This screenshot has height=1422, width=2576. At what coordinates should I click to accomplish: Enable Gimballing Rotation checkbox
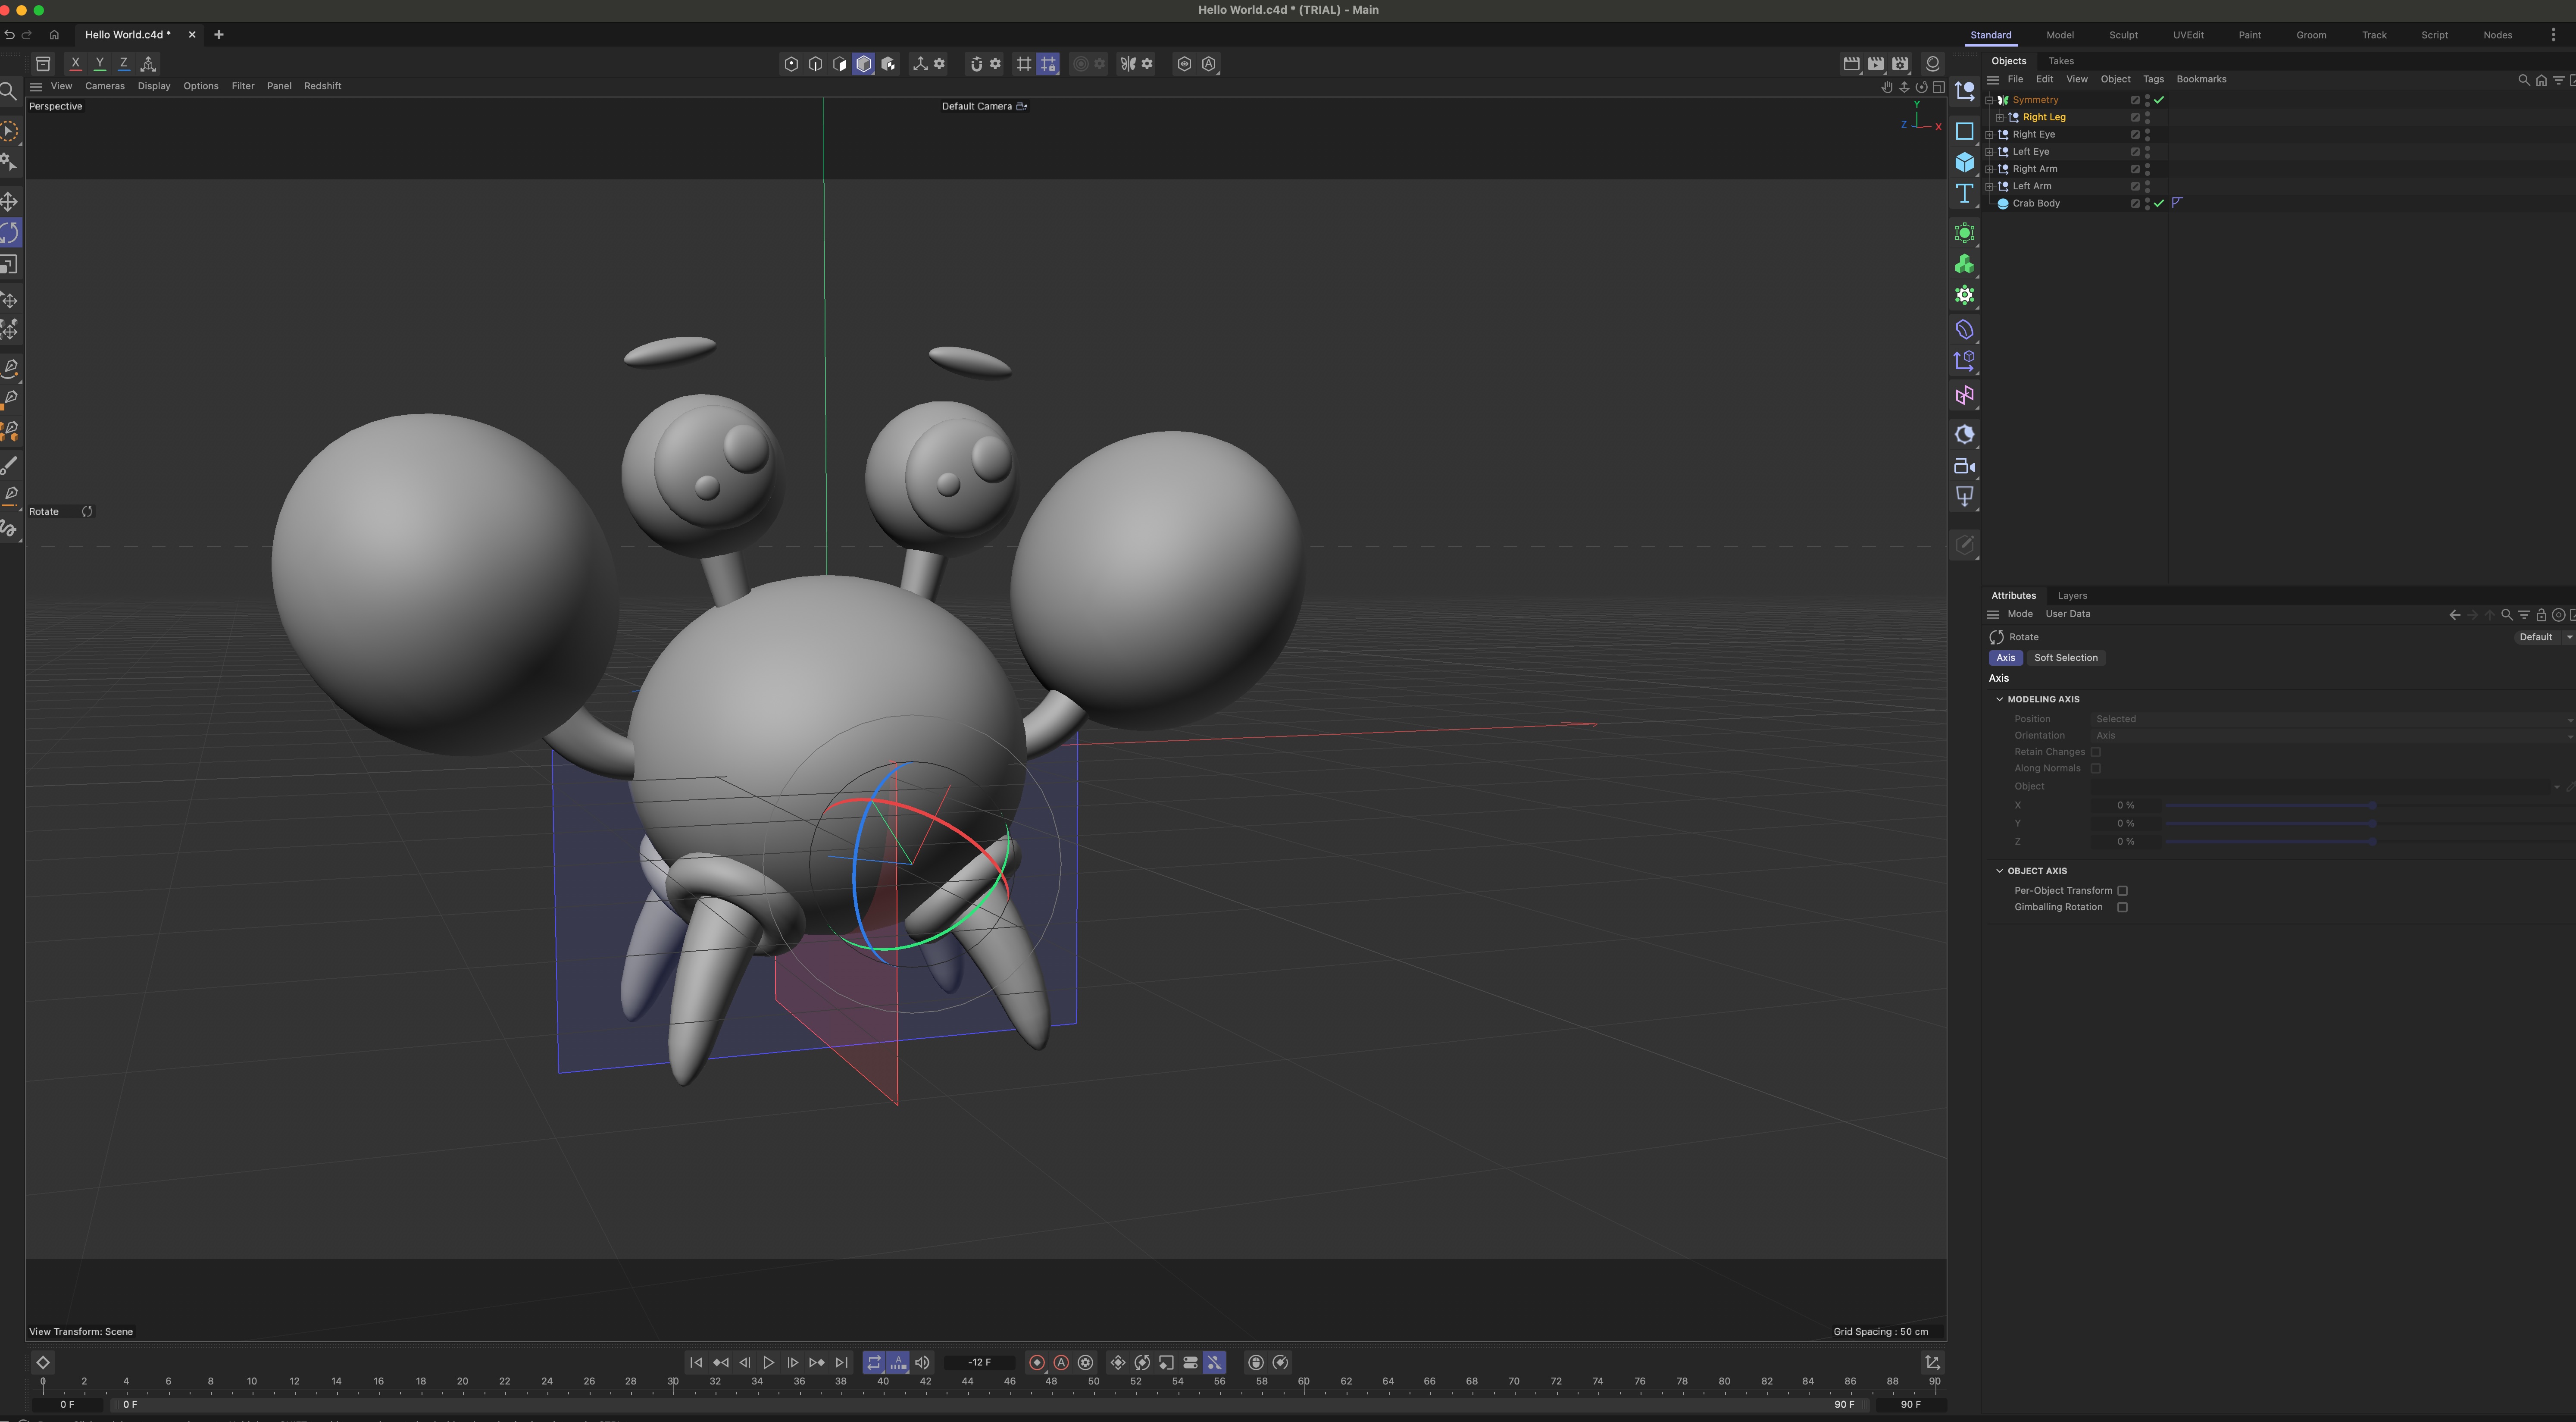pos(2122,908)
